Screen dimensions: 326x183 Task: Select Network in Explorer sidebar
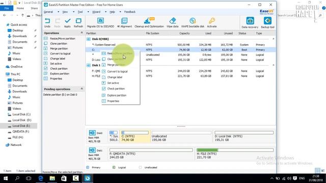[x=16, y=145]
